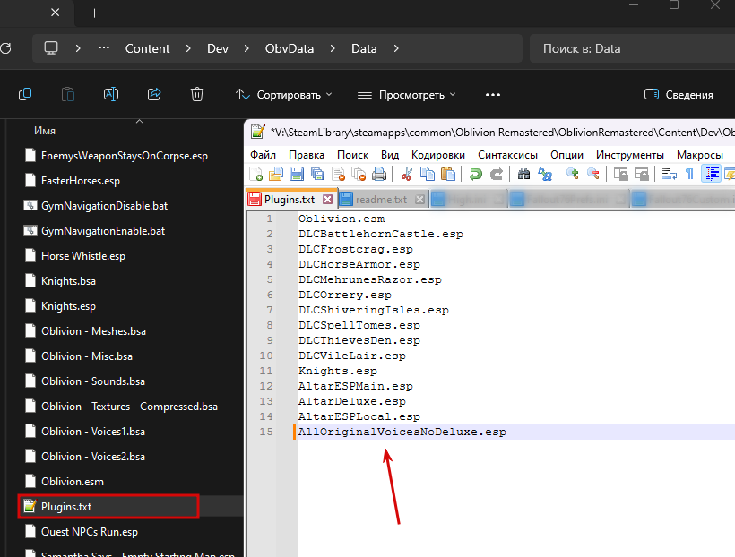Click the Explorer paste icon

click(x=68, y=95)
